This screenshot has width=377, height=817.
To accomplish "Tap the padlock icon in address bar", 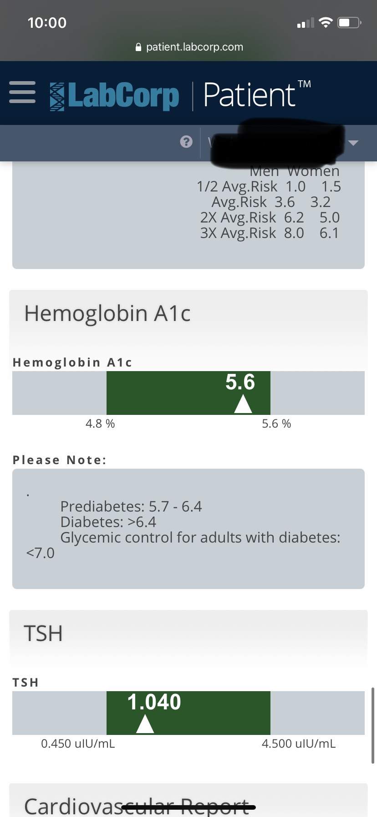I will click(x=139, y=47).
